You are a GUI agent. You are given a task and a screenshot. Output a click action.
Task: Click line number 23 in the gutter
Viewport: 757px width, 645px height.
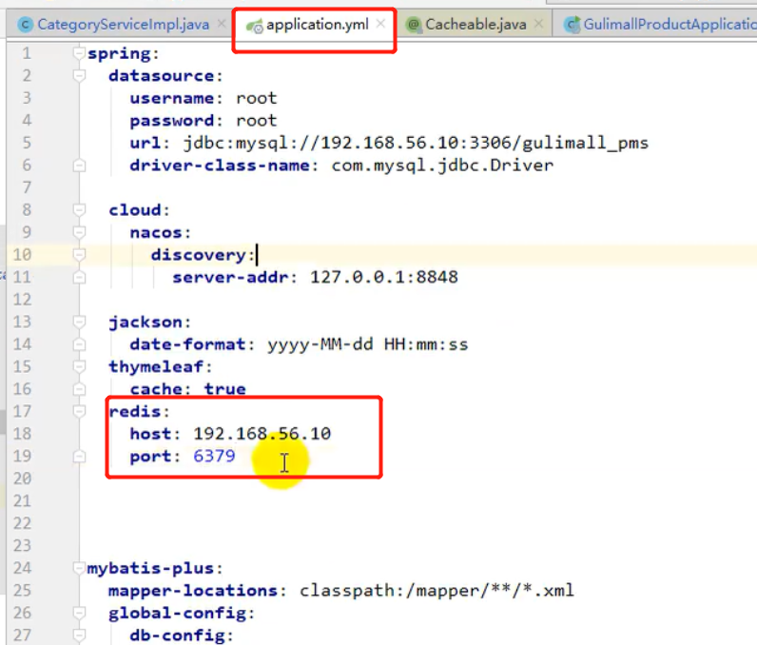[x=22, y=545]
